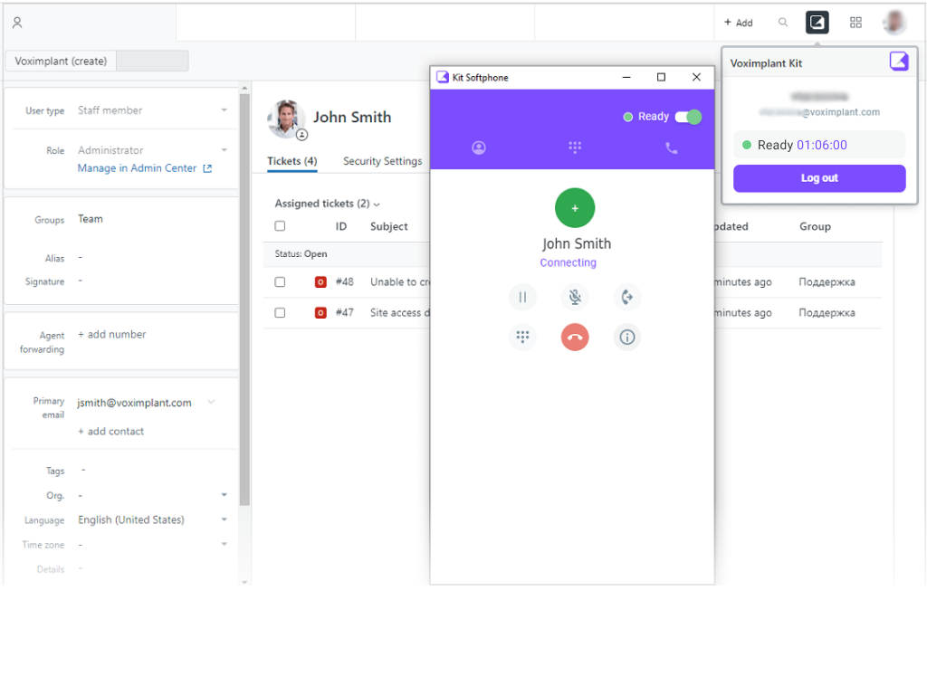This screenshot has width=927, height=695.
Task: Click the add number field
Action: 112,335
